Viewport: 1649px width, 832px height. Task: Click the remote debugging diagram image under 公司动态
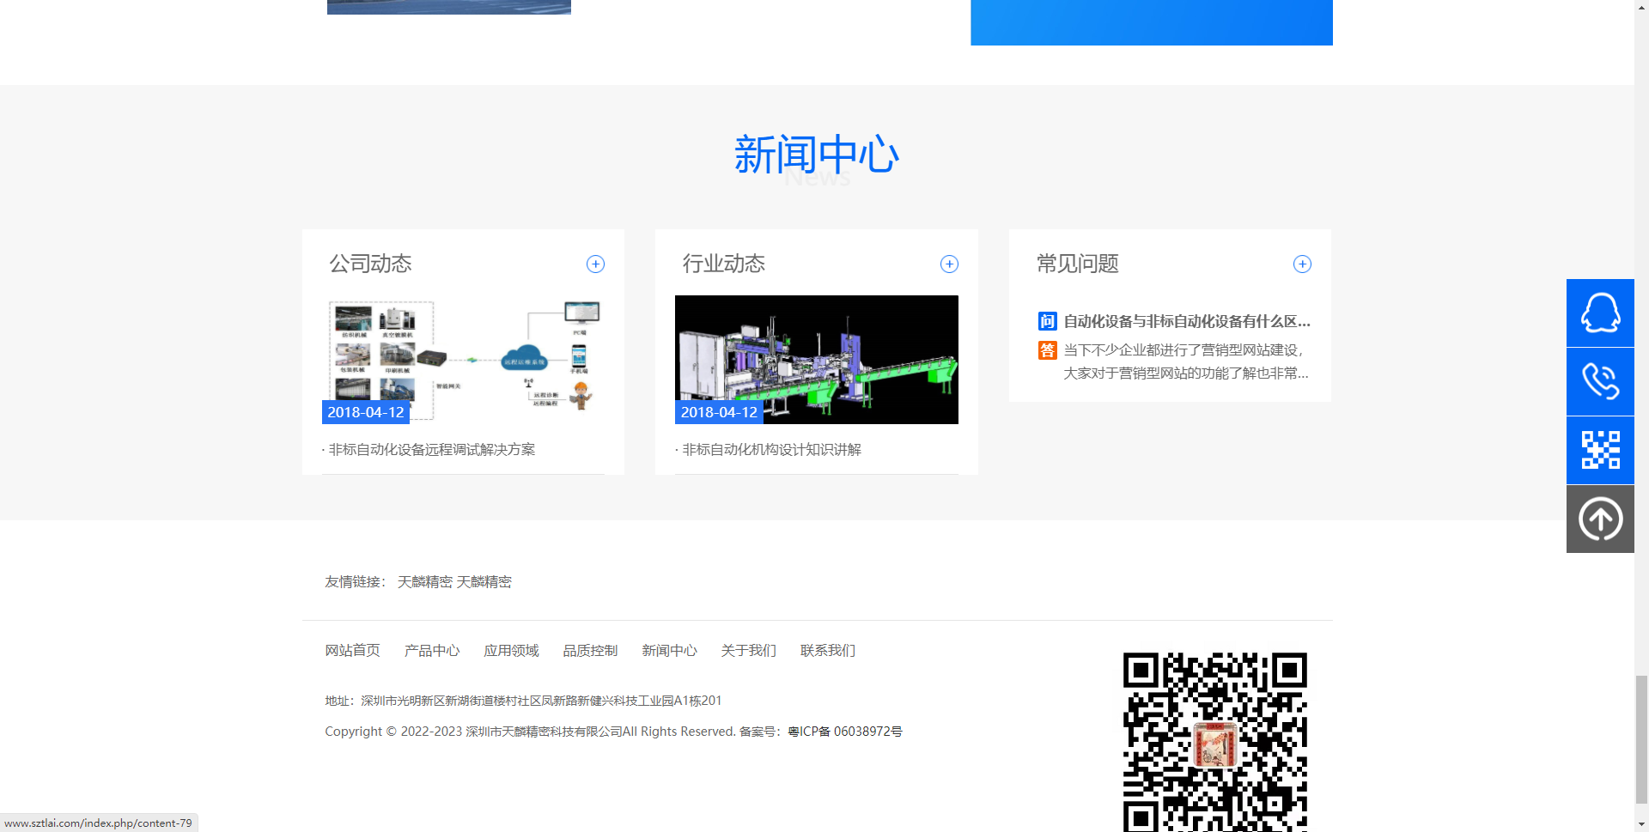tap(462, 361)
